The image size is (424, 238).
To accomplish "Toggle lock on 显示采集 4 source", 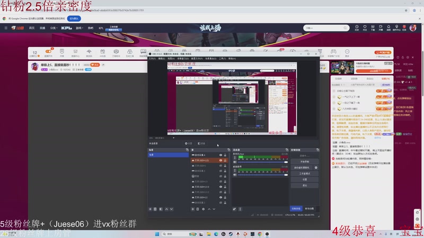I will tap(225, 155).
